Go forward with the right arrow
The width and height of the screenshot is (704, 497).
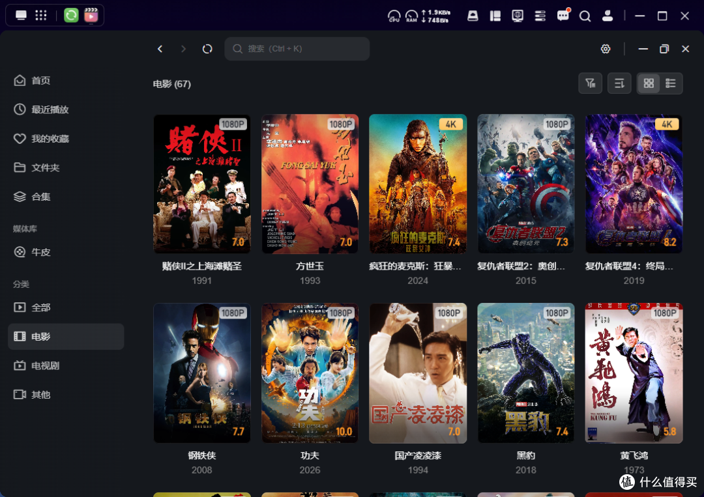(x=183, y=49)
